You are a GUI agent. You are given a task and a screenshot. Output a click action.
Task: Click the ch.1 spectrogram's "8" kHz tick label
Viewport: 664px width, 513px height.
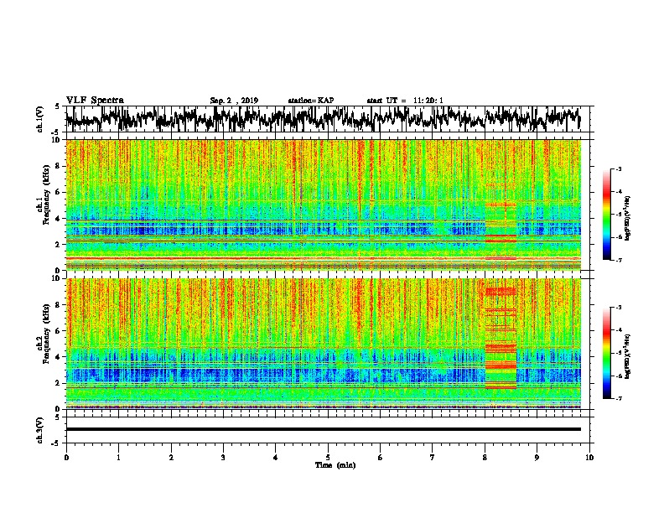pos(59,166)
